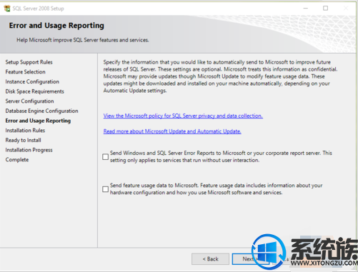The width and height of the screenshot is (358, 272).
Task: Open the Microsoft policy for SQL Server privacy link
Action: click(183, 116)
